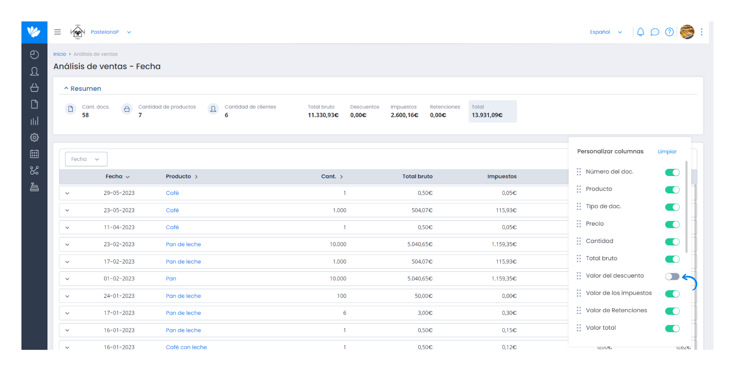This screenshot has height=371, width=735.
Task: Toggle the Valor total switch
Action: [x=672, y=329]
